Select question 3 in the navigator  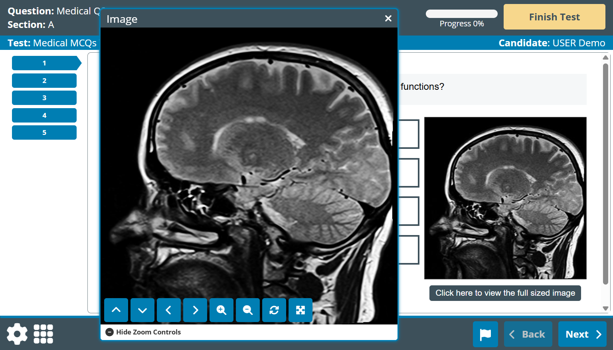coord(44,98)
